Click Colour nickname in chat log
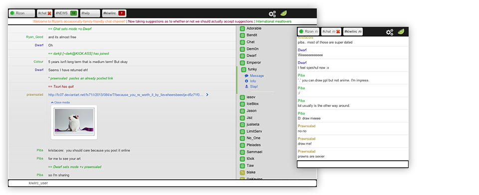The height and width of the screenshot is (195, 479). (38, 62)
